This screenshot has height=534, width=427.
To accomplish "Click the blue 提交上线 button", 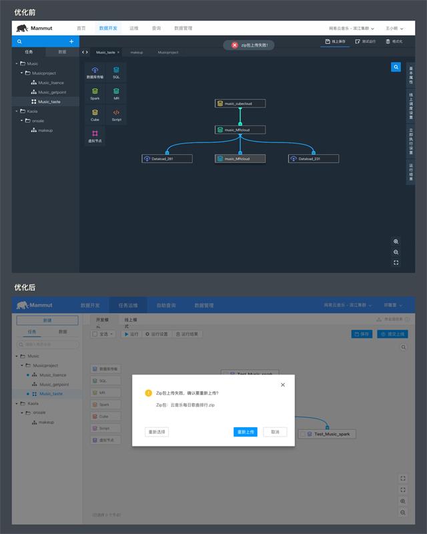I will (392, 334).
